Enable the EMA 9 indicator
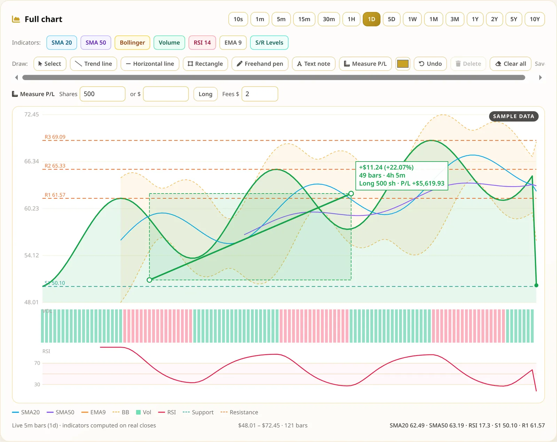The width and height of the screenshot is (557, 442). 233,42
